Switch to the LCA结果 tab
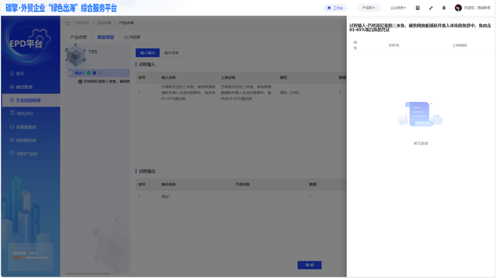The image size is (496, 278). click(x=132, y=37)
